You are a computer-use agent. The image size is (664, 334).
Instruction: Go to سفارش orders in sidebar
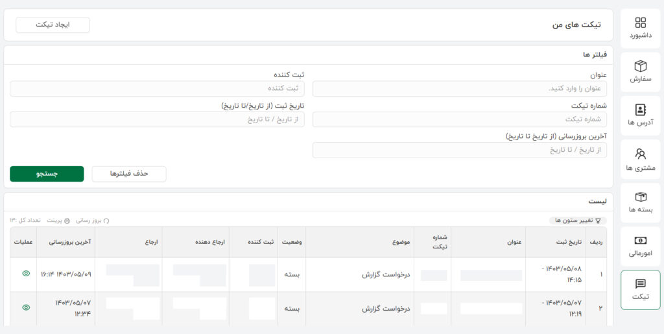click(x=640, y=71)
